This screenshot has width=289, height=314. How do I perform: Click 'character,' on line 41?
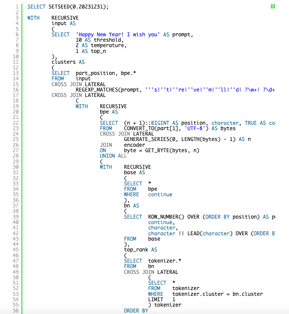(163, 228)
